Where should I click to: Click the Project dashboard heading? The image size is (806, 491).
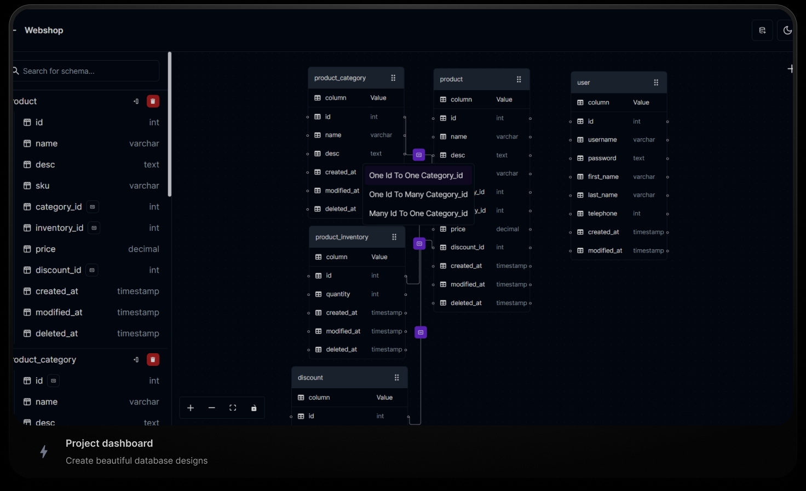(109, 443)
